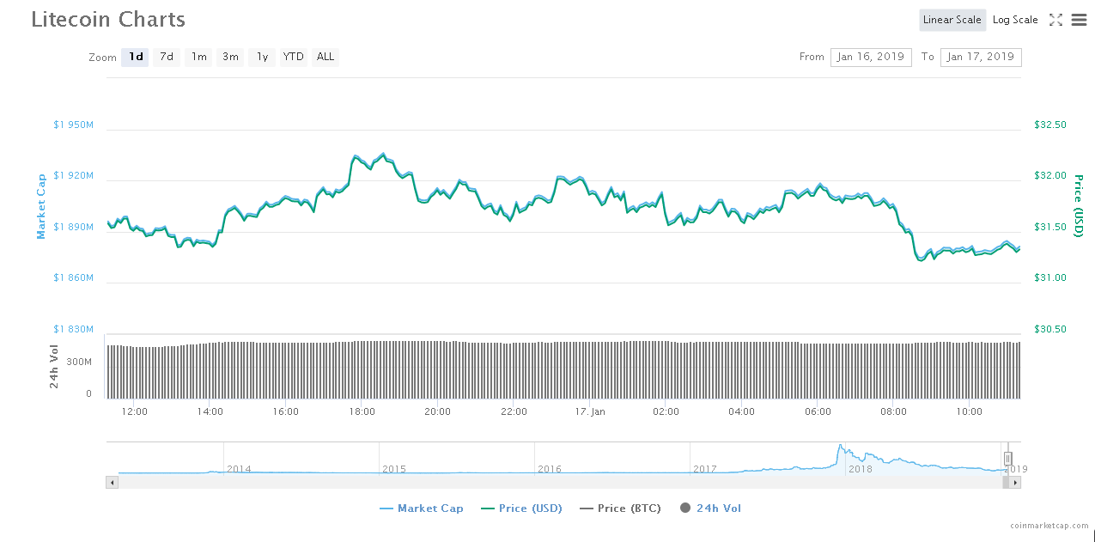
Task: Switch to Log Scale
Action: (1015, 20)
